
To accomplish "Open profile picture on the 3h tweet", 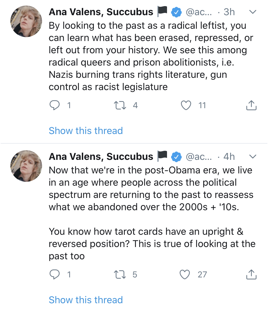I will click(x=27, y=21).
